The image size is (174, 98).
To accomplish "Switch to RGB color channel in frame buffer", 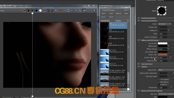I will pyautogui.click(x=25, y=10).
